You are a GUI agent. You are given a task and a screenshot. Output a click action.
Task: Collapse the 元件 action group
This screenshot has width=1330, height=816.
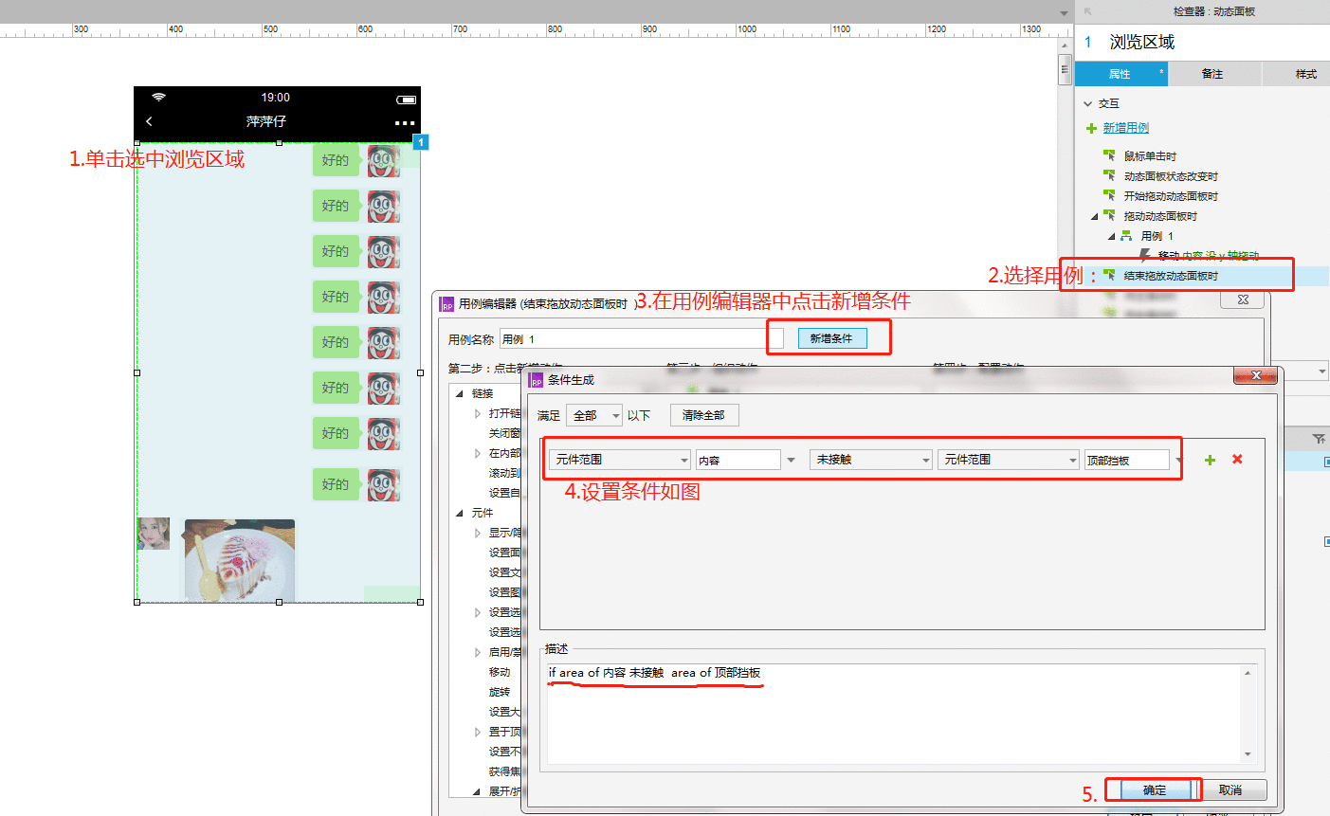[x=460, y=513]
